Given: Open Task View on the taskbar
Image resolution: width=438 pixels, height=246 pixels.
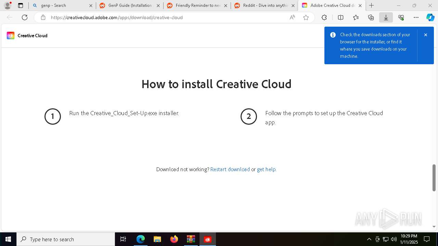Looking at the screenshot, I should click(123, 239).
